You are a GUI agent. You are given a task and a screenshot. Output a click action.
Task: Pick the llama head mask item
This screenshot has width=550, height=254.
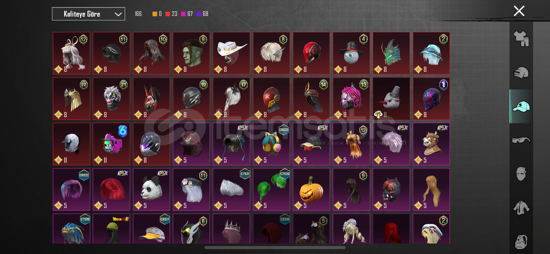431,144
